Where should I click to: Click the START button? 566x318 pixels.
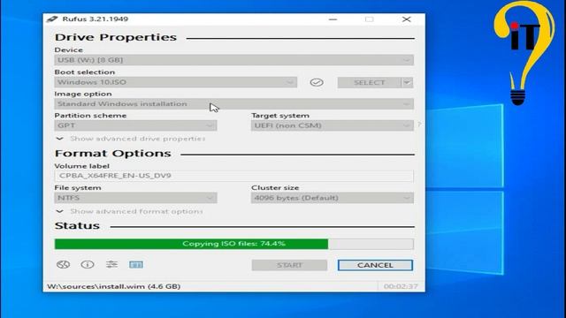click(x=289, y=265)
